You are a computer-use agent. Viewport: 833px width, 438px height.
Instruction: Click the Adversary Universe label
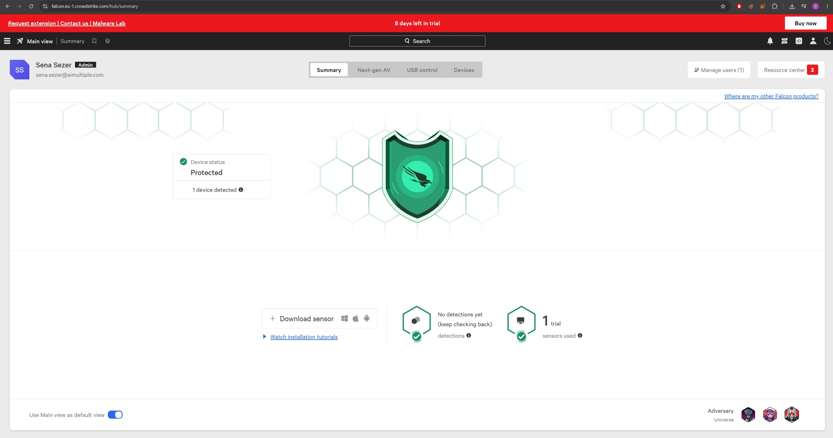click(721, 415)
